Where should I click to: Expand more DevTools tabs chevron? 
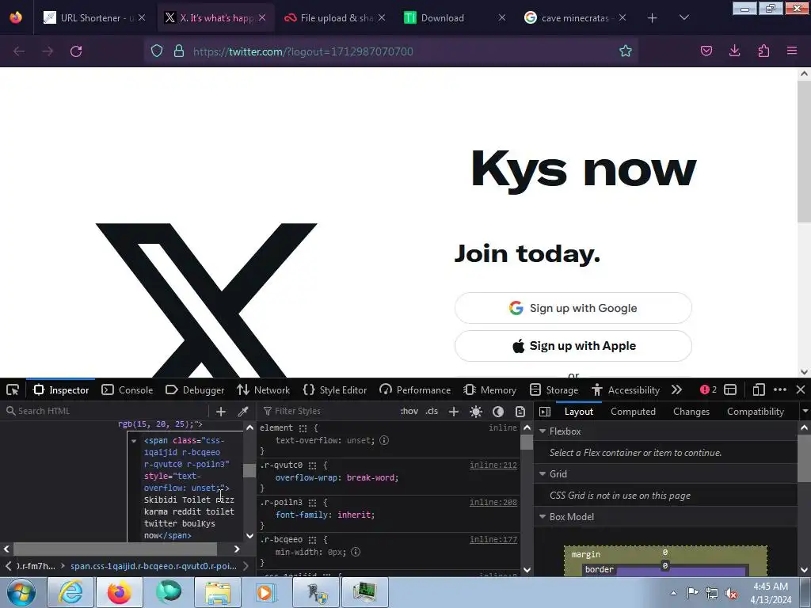pyautogui.click(x=676, y=389)
